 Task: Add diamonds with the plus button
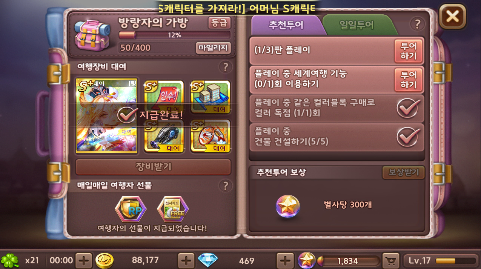coord(186,260)
